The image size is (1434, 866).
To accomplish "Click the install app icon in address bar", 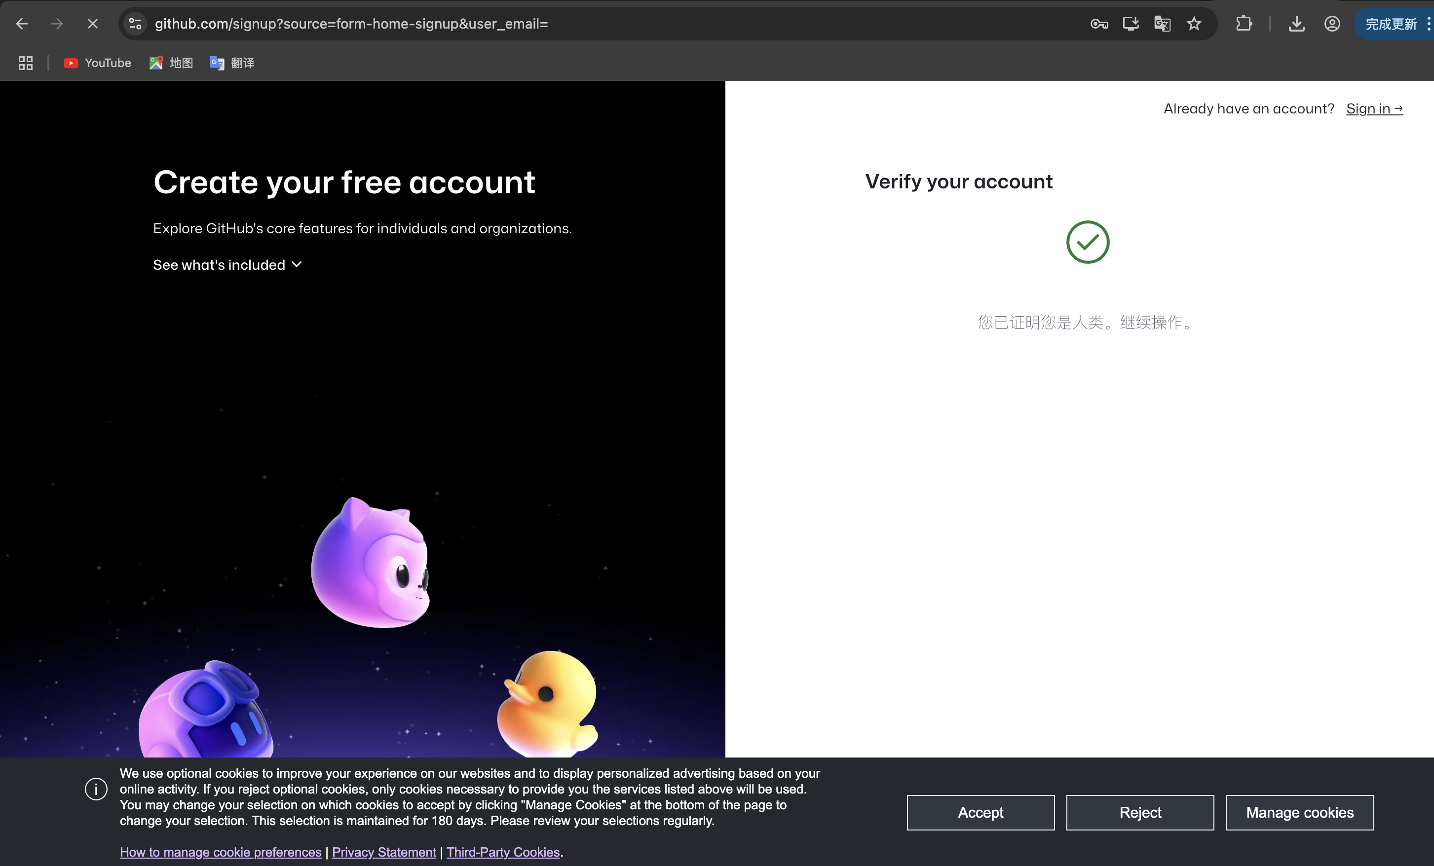I will click(1130, 24).
